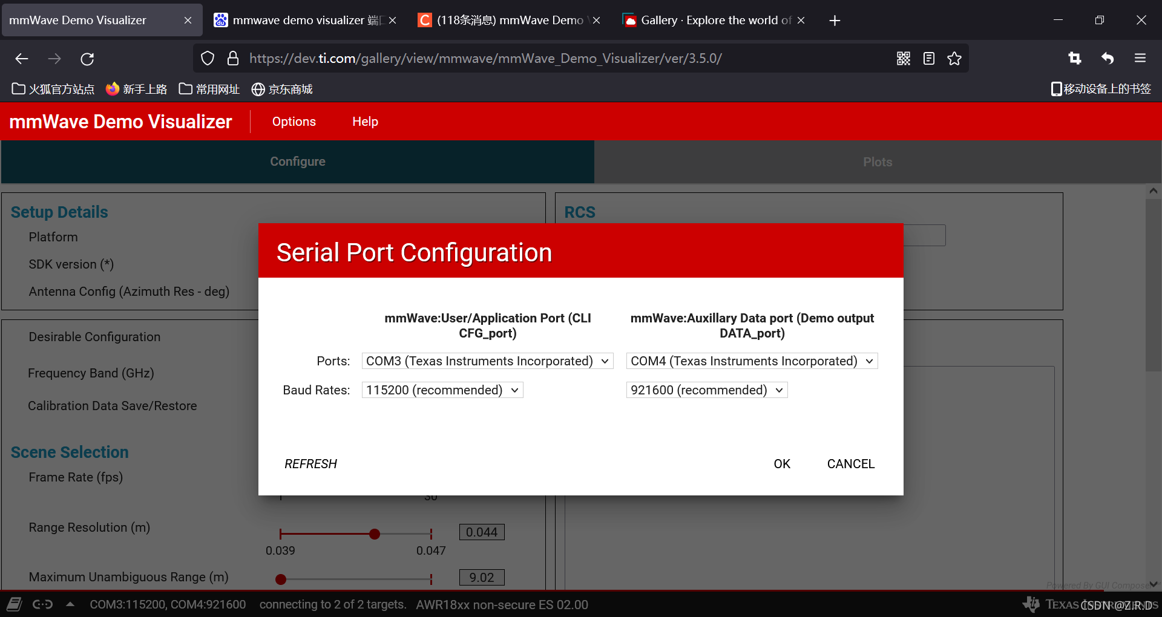Open a new browser tab
The height and width of the screenshot is (617, 1162).
[x=835, y=21]
